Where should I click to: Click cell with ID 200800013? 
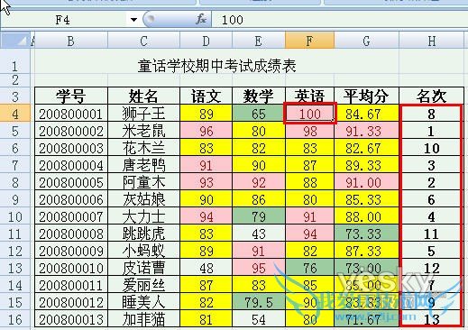(71, 319)
